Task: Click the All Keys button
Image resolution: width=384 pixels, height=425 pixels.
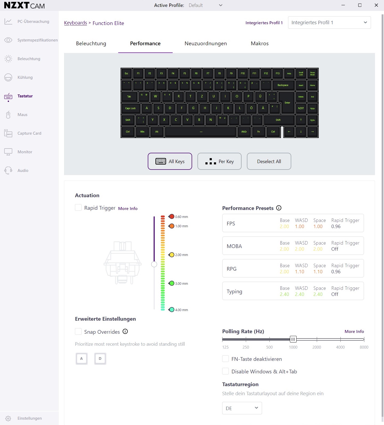Action: [x=170, y=161]
